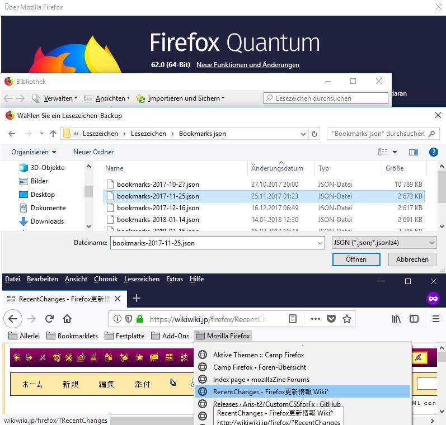Save page to Pocket
This screenshot has height=425, width=446.
click(331, 319)
